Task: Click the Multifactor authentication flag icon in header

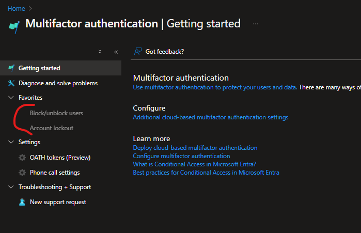Action: point(14,27)
